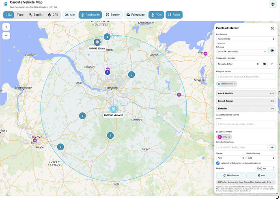The width and height of the screenshot is (280, 200).
Task: Uncheck Lader mit unbekannter Leistung einbeziehen
Action: click(218, 163)
